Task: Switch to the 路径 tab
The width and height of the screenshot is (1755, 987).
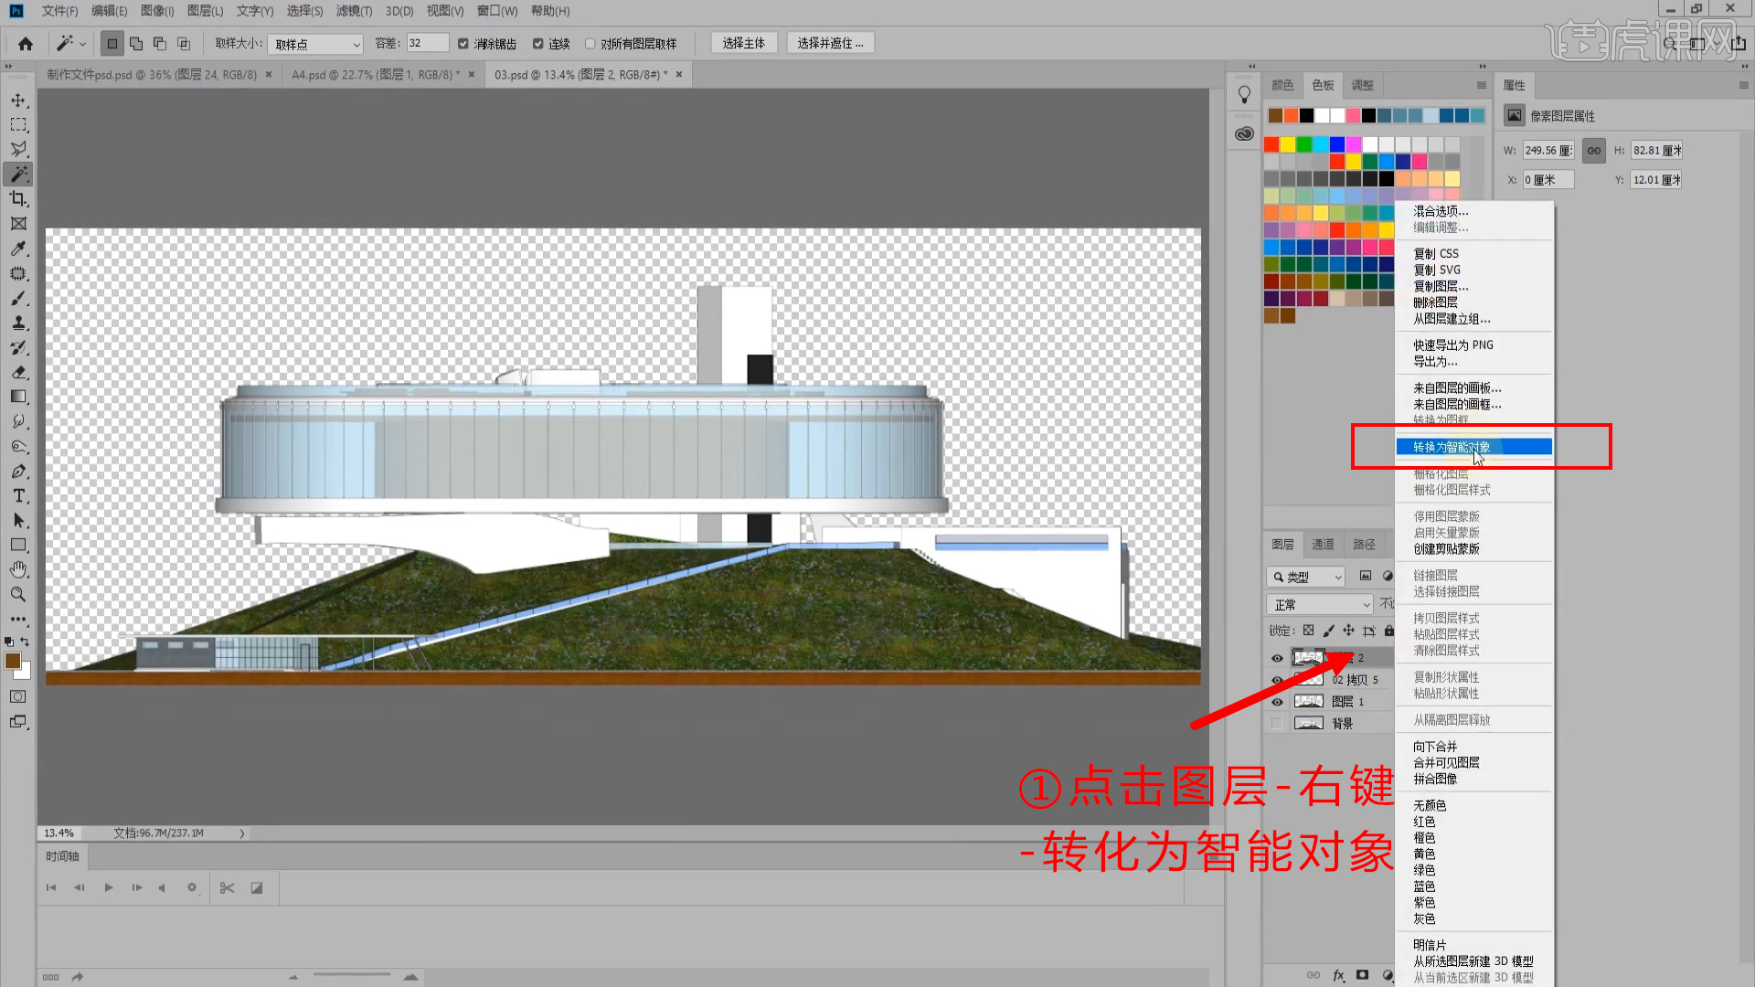Action: 1364,545
